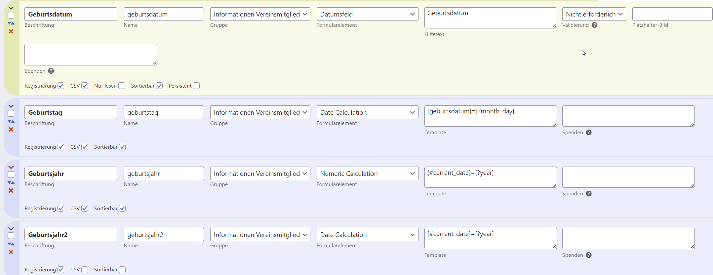This screenshot has width=713, height=275.
Task: Open the Formularelement dropdown in the Geburtsjahr2 row
Action: [x=367, y=235]
